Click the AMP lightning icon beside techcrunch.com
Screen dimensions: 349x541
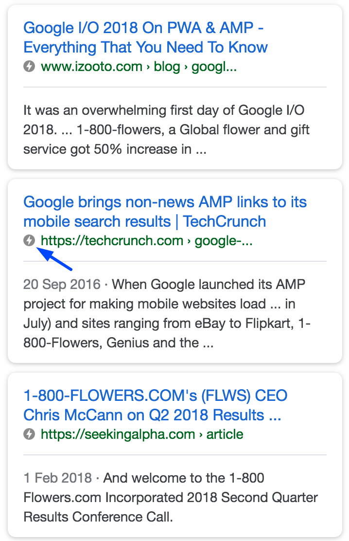[29, 240]
